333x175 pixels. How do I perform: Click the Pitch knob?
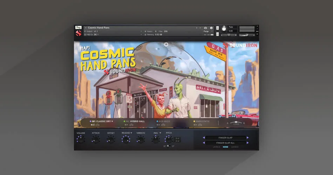pyautogui.click(x=169, y=140)
